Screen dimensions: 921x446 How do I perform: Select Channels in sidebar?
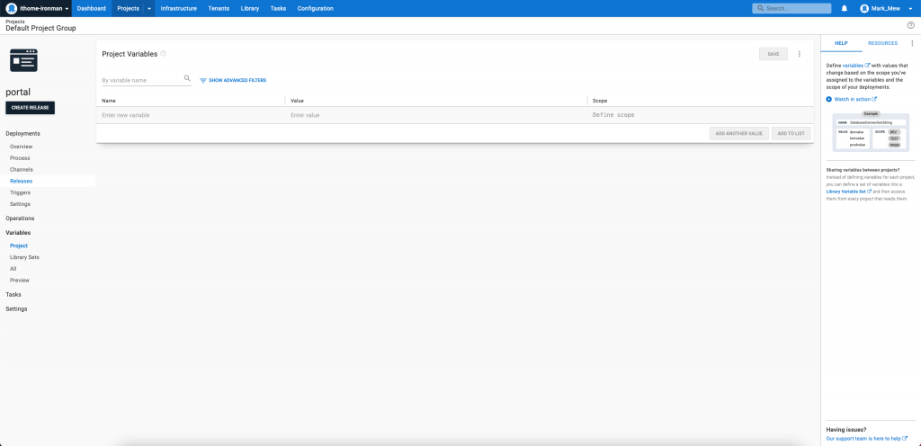pos(22,170)
